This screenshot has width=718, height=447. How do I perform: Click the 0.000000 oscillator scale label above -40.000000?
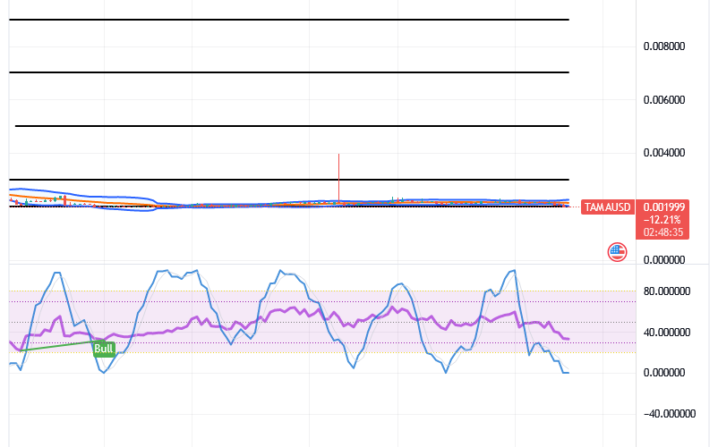coord(664,373)
